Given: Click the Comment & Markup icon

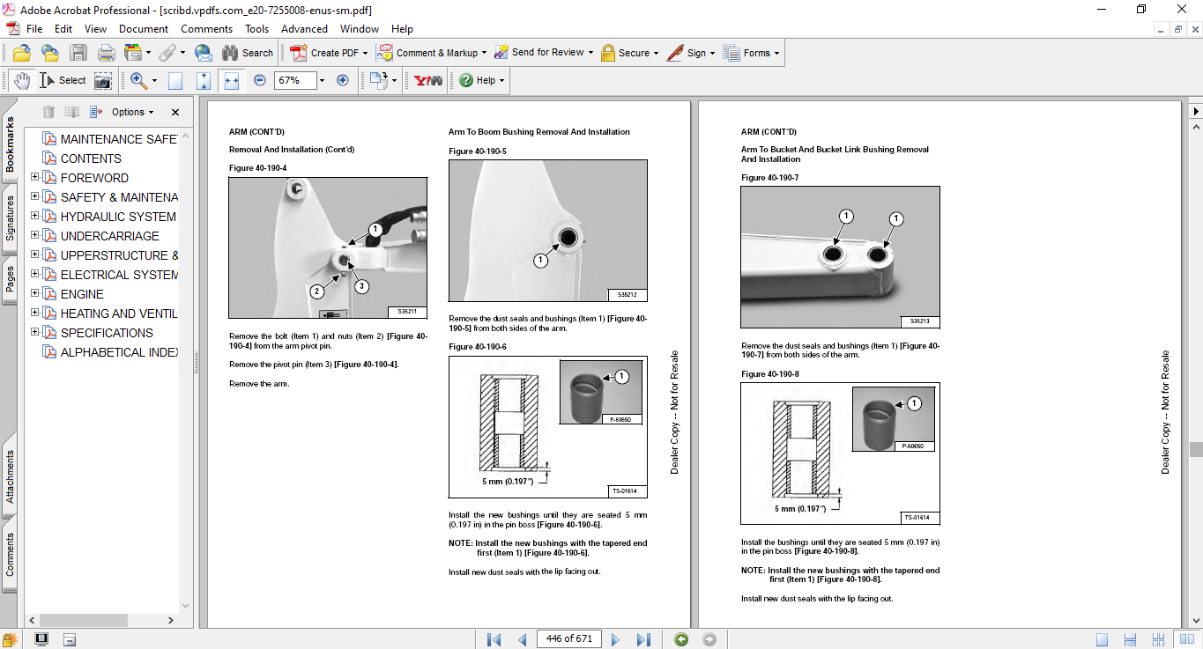Looking at the screenshot, I should tap(384, 53).
